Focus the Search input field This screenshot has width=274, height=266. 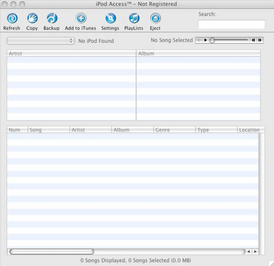(232, 24)
